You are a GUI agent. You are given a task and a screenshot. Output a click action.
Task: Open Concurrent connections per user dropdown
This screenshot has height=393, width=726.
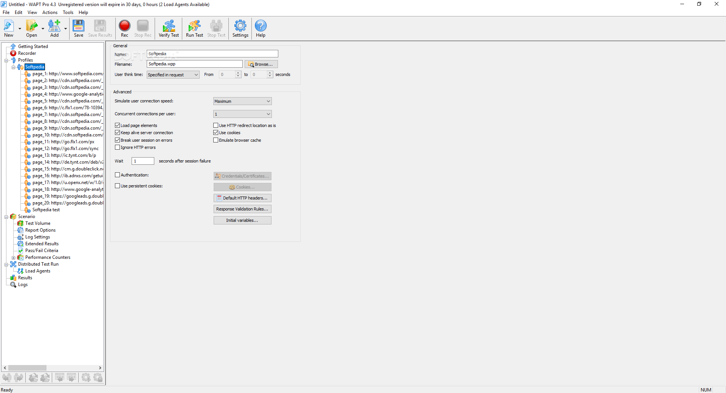coord(242,114)
